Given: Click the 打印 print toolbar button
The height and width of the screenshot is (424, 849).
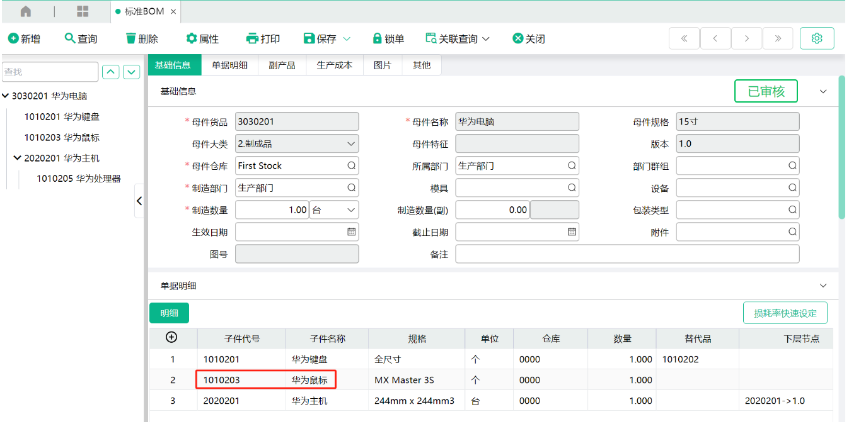Looking at the screenshot, I should point(263,39).
